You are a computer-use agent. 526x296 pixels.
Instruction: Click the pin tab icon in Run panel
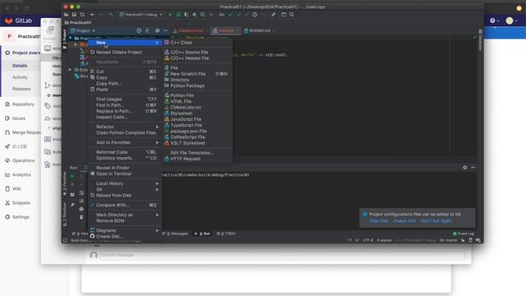72,205
